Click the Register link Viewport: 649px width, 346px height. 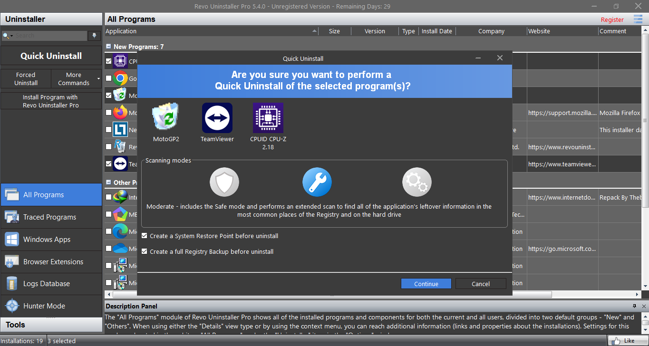coord(612,19)
